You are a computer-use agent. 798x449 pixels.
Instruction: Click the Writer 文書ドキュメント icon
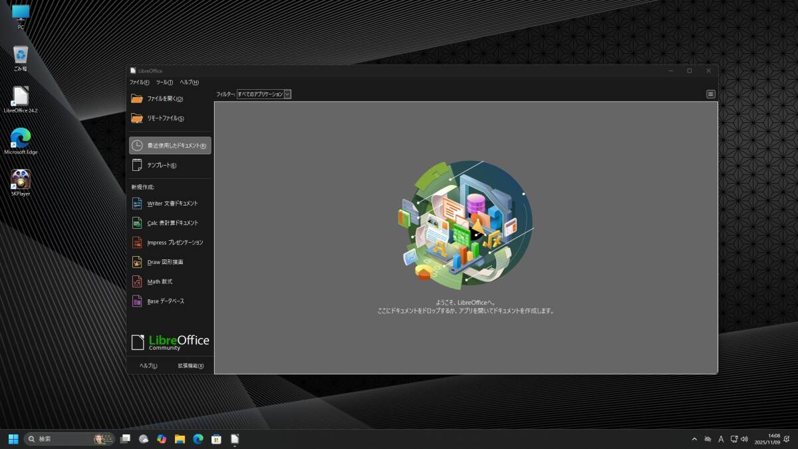[137, 204]
